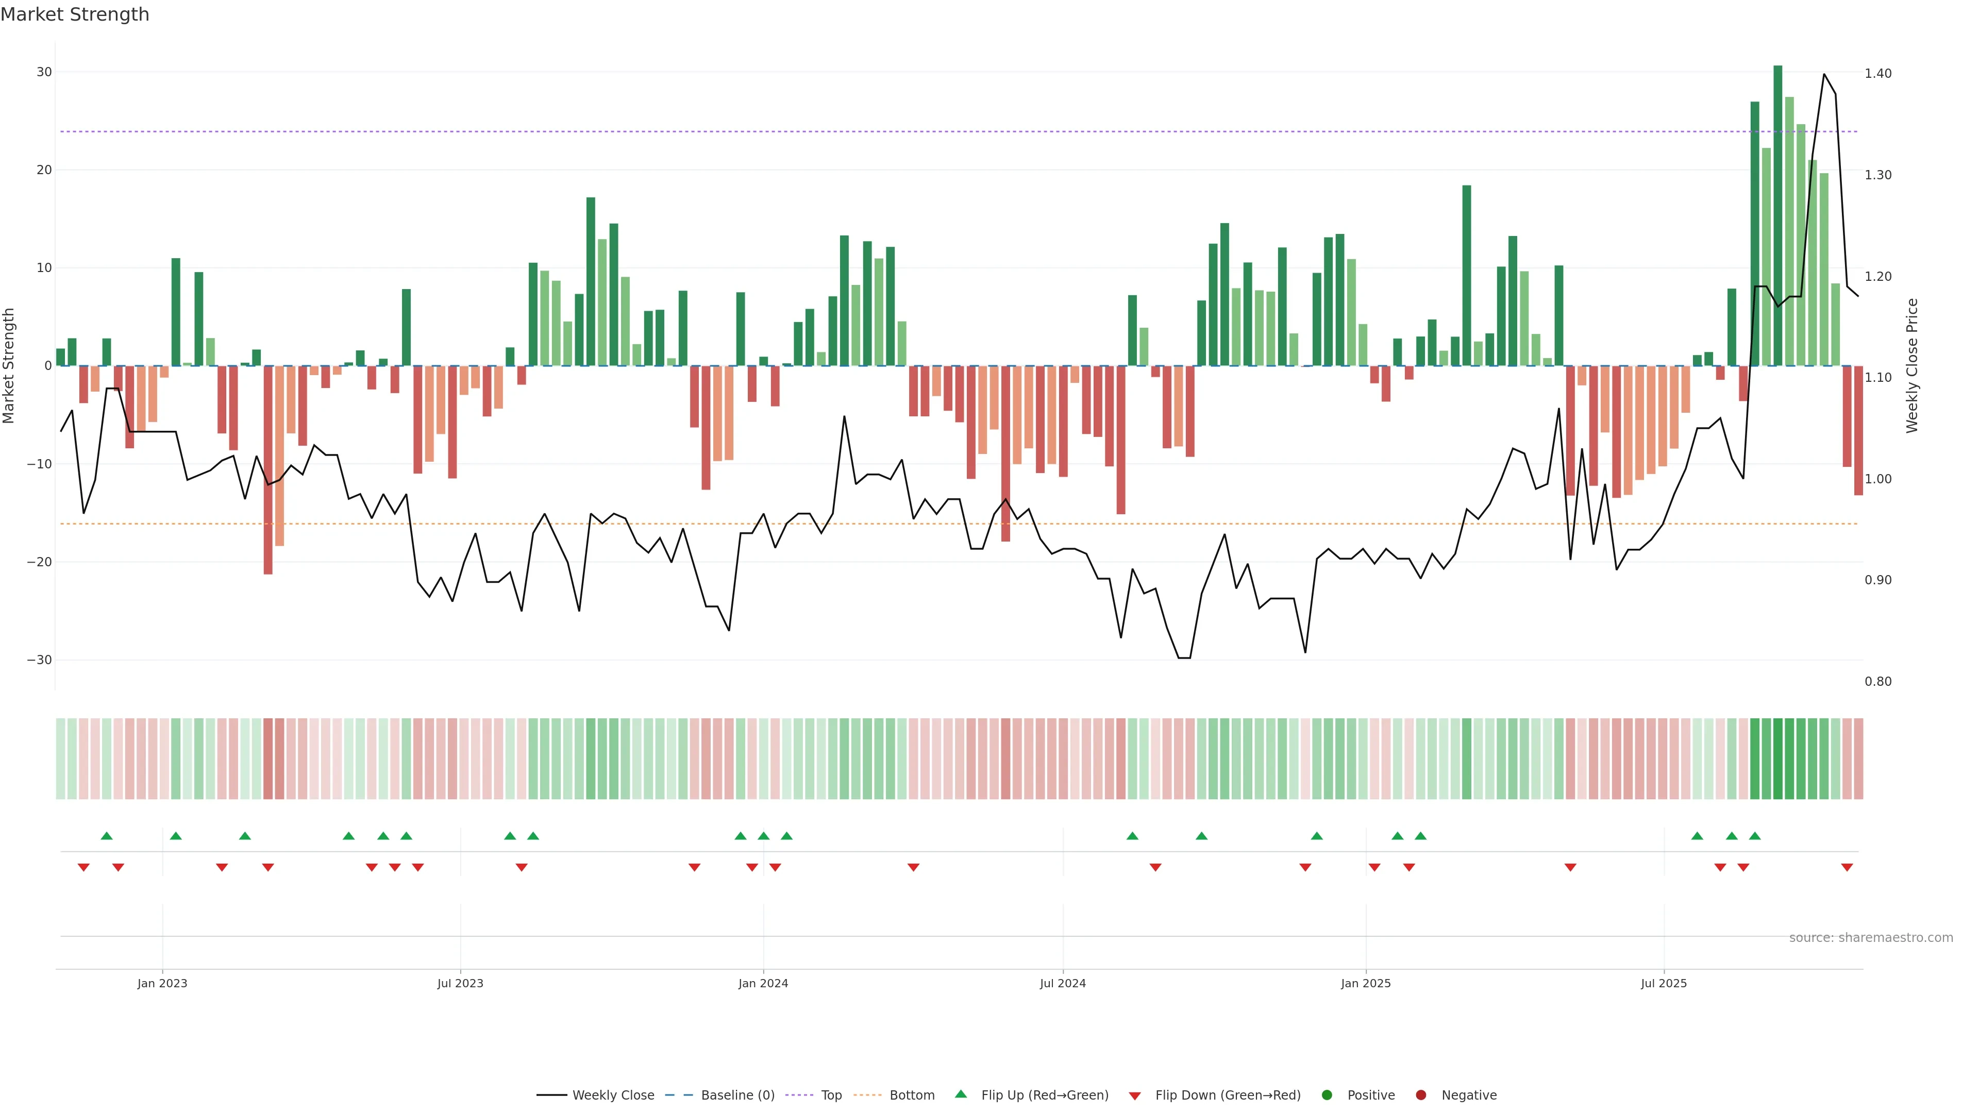
Task: Click the source: sharemaestro.com text
Action: coord(1871,938)
